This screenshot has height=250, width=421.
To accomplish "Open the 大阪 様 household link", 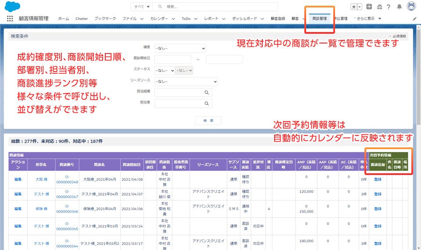I will coord(41,179).
